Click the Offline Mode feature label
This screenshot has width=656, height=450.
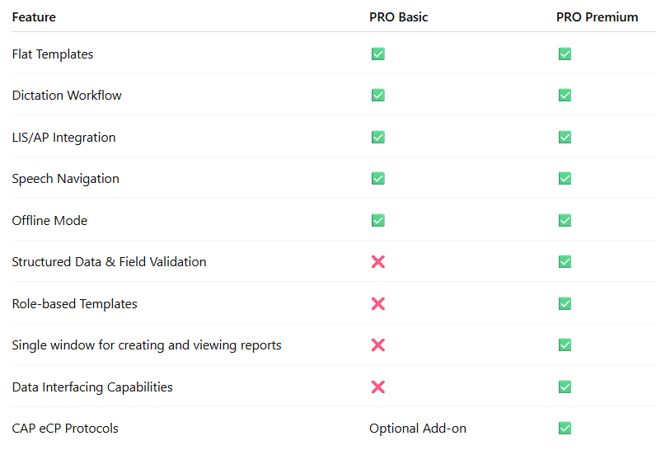point(49,220)
